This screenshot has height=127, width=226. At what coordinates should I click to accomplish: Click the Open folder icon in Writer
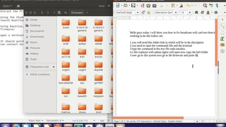pyautogui.click(x=126, y=6)
